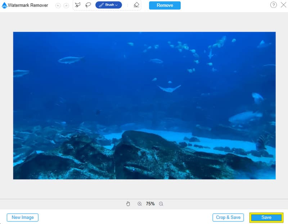The image size is (288, 224).
Task: Click the Save button
Action: [x=266, y=218]
